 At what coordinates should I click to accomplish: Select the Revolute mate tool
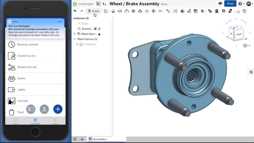[120, 11]
